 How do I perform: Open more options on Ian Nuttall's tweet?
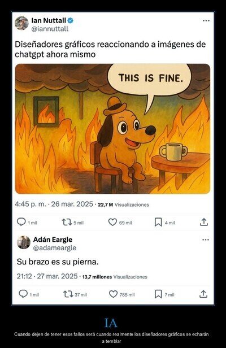tap(206, 21)
